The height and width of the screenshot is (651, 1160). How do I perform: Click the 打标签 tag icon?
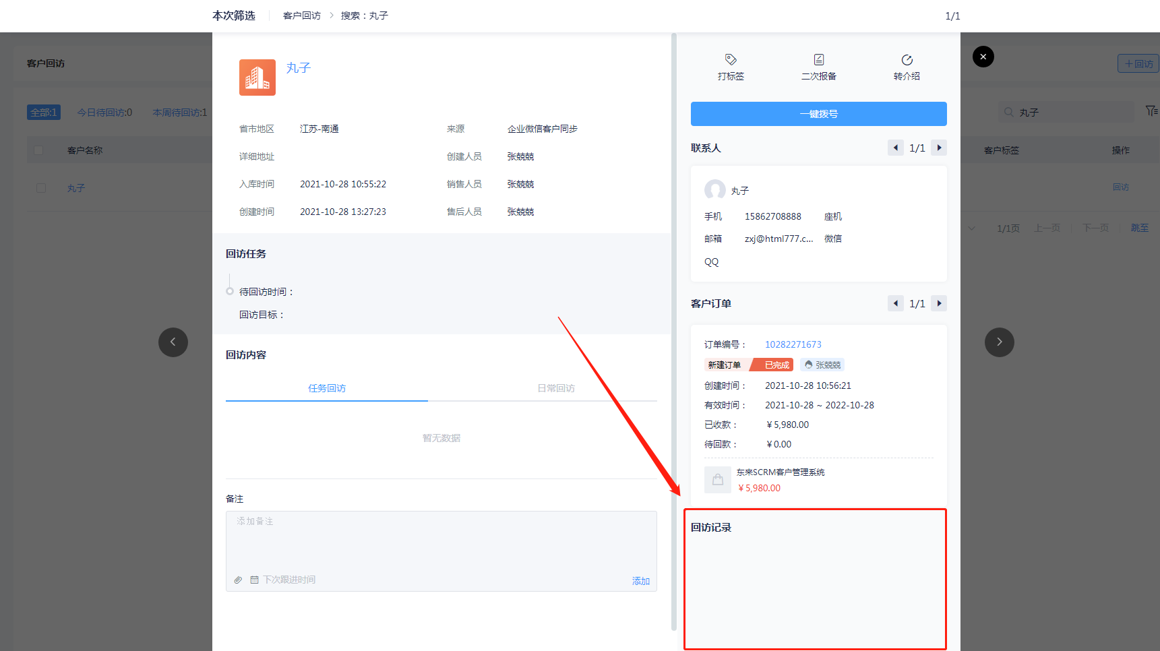731,59
